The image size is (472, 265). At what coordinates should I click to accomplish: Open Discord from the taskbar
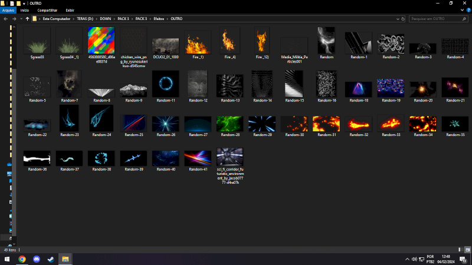tap(37, 259)
